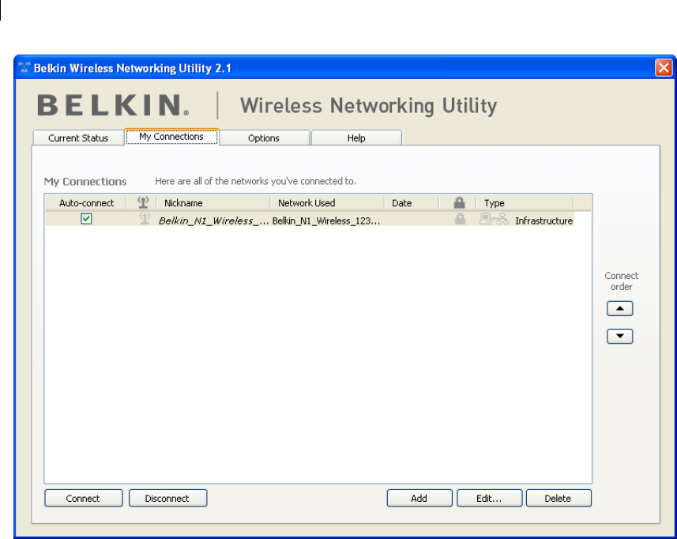Sort by Type column header
Viewport: 677px width, 539px height.
pyautogui.click(x=525, y=202)
